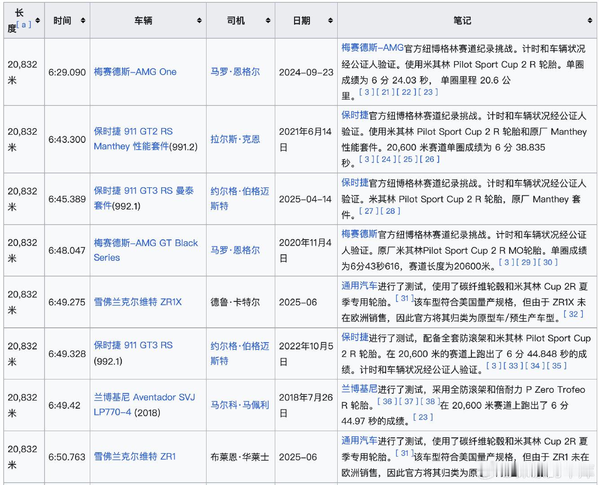Open citation [33] reference
599x485 pixels.
tap(513, 366)
